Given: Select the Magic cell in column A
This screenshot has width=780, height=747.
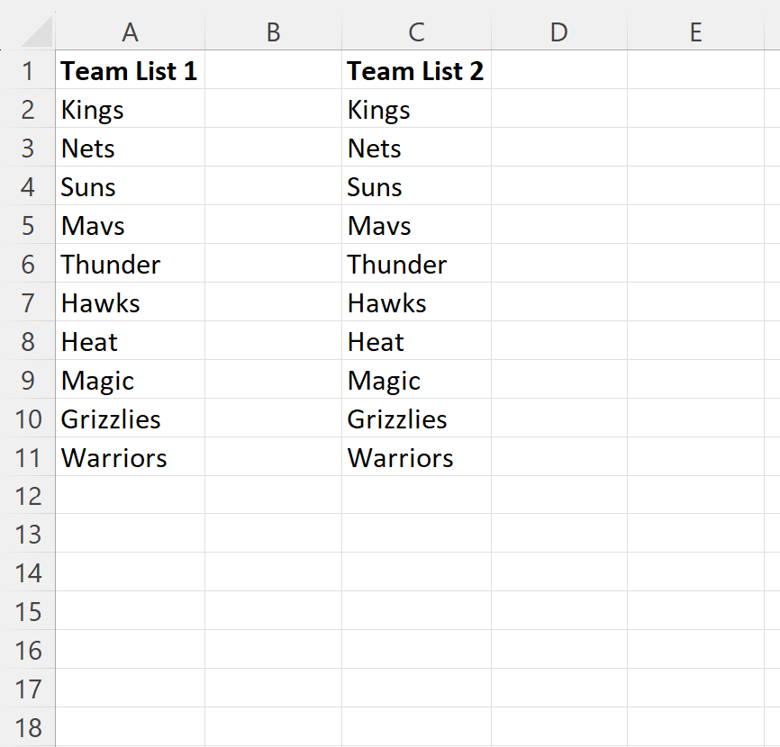Looking at the screenshot, I should pyautogui.click(x=130, y=379).
